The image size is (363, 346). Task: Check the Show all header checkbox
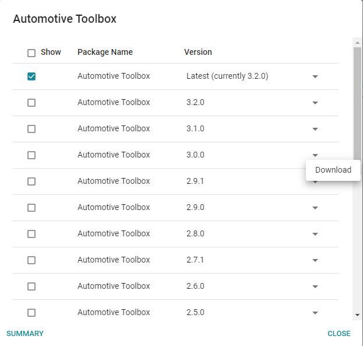click(x=31, y=53)
